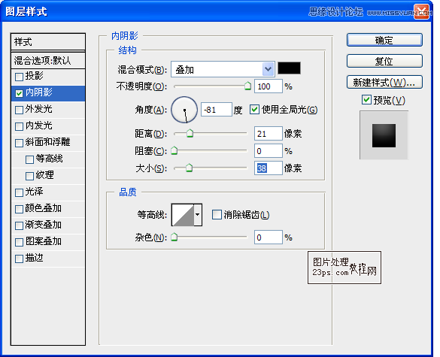Open the black shadow color swatch
Image resolution: width=440 pixels, height=357 pixels.
click(289, 68)
